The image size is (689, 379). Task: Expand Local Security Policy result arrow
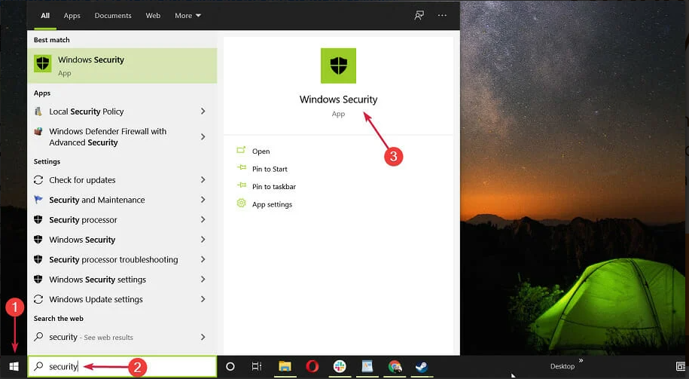(x=203, y=112)
